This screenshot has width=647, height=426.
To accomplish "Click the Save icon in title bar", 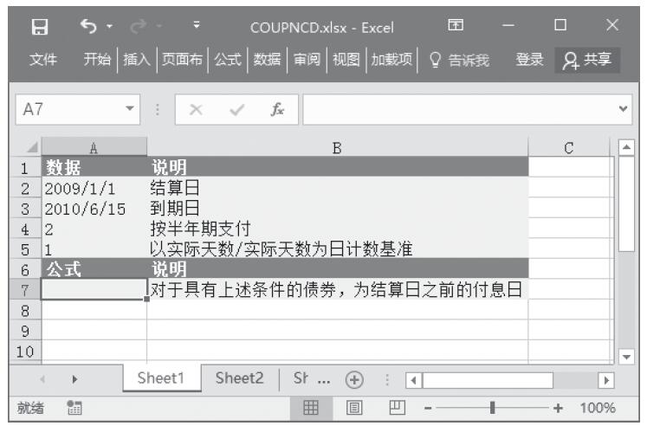I will click(38, 27).
